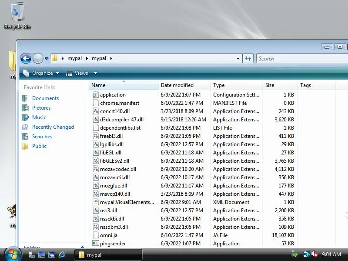This screenshot has height=261, width=348.
Task: Click the muted volume tray icon
Action: click(315, 254)
